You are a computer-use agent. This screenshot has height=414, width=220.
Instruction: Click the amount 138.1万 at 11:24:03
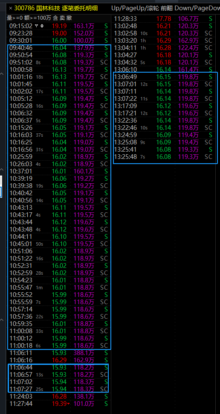[x=84, y=396]
